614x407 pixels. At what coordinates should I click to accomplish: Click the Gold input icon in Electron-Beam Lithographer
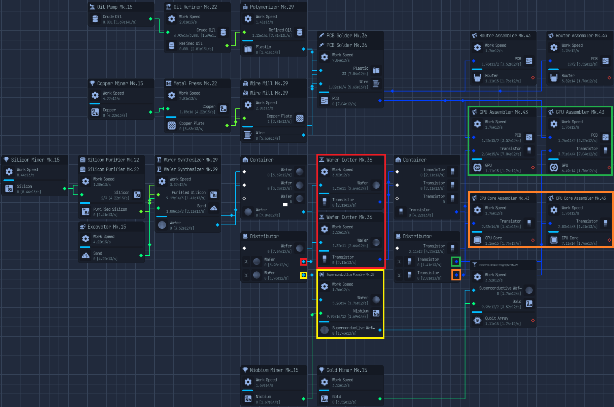529,304
